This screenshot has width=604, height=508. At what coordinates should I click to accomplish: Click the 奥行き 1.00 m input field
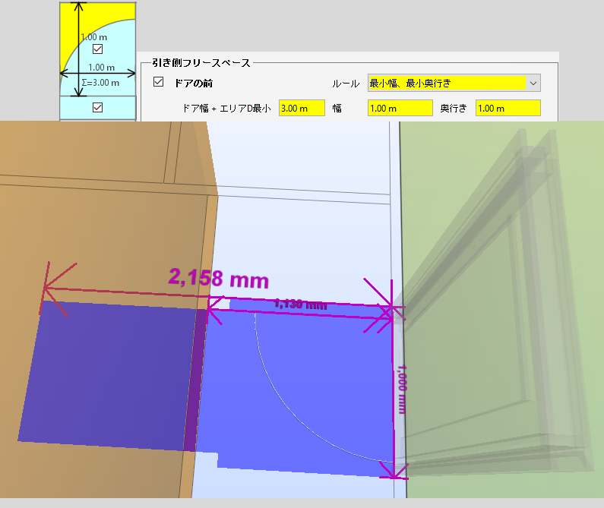click(508, 109)
